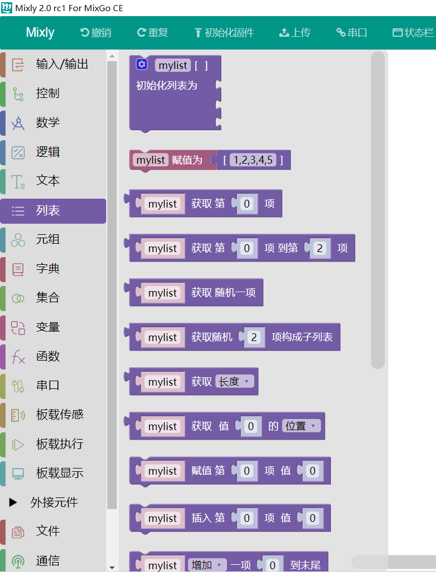The height and width of the screenshot is (572, 436).
Task: Click the 函数 fx icon
Action: [x=18, y=357]
